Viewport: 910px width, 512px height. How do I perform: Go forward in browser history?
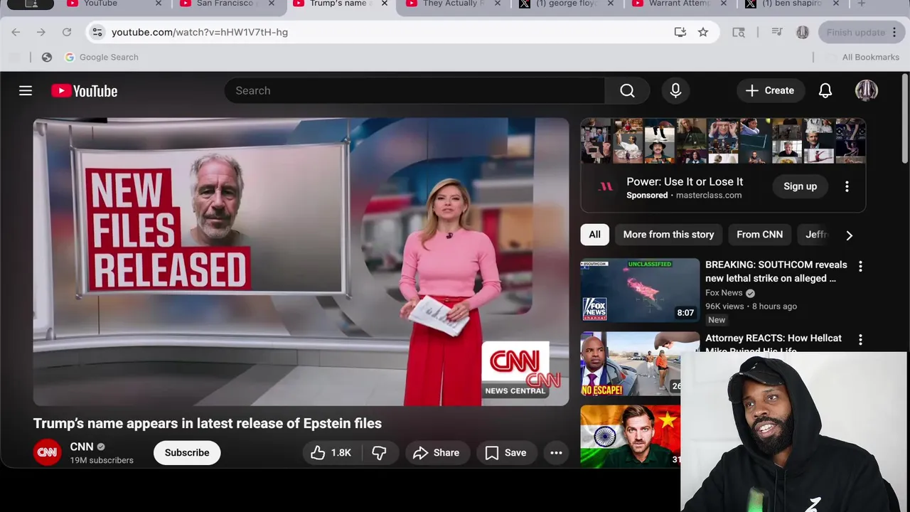click(41, 32)
